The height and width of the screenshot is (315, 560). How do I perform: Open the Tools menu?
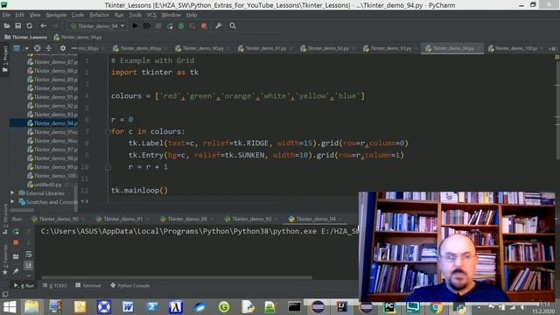click(135, 15)
